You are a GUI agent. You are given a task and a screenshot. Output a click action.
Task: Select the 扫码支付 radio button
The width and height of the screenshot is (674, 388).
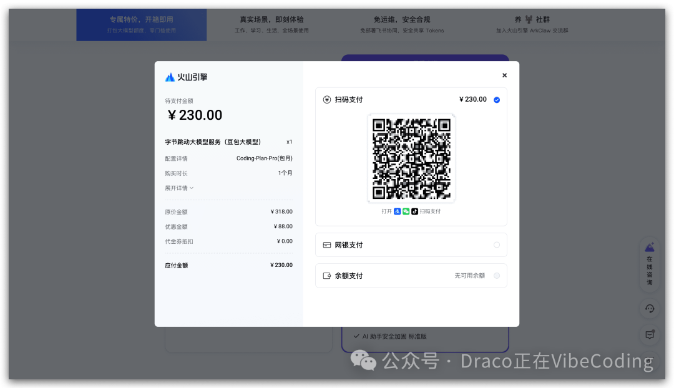497,100
